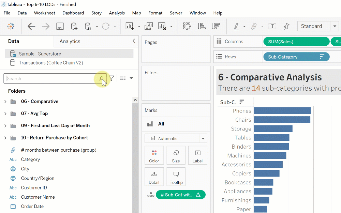Click the sort icon on Sub-Category pill
Image resolution: width=341 pixels, height=213 pixels.
322,57
